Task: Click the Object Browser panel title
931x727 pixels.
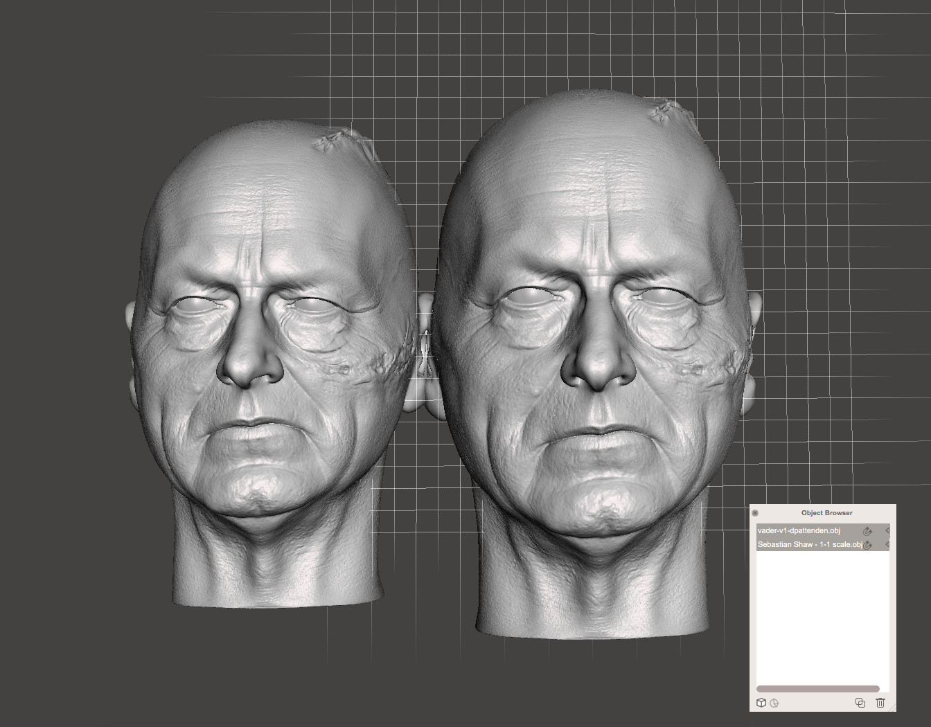Action: 827,513
